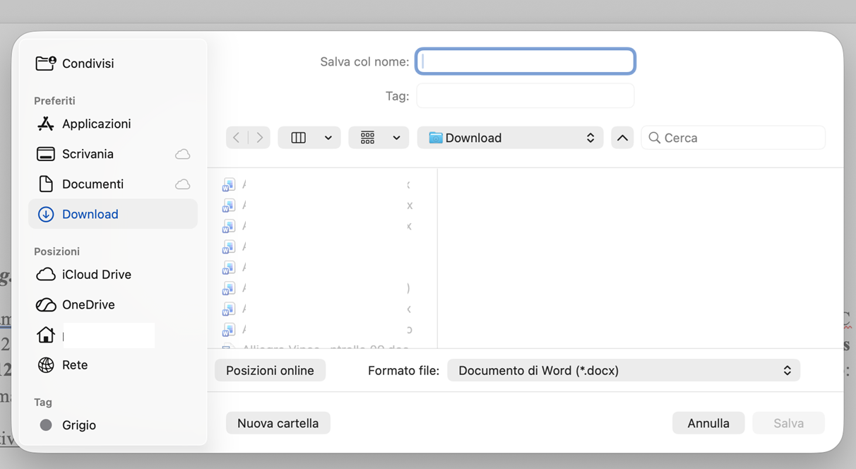Click the cloud status icon beside Documenti
The height and width of the screenshot is (469, 856).
coord(182,184)
